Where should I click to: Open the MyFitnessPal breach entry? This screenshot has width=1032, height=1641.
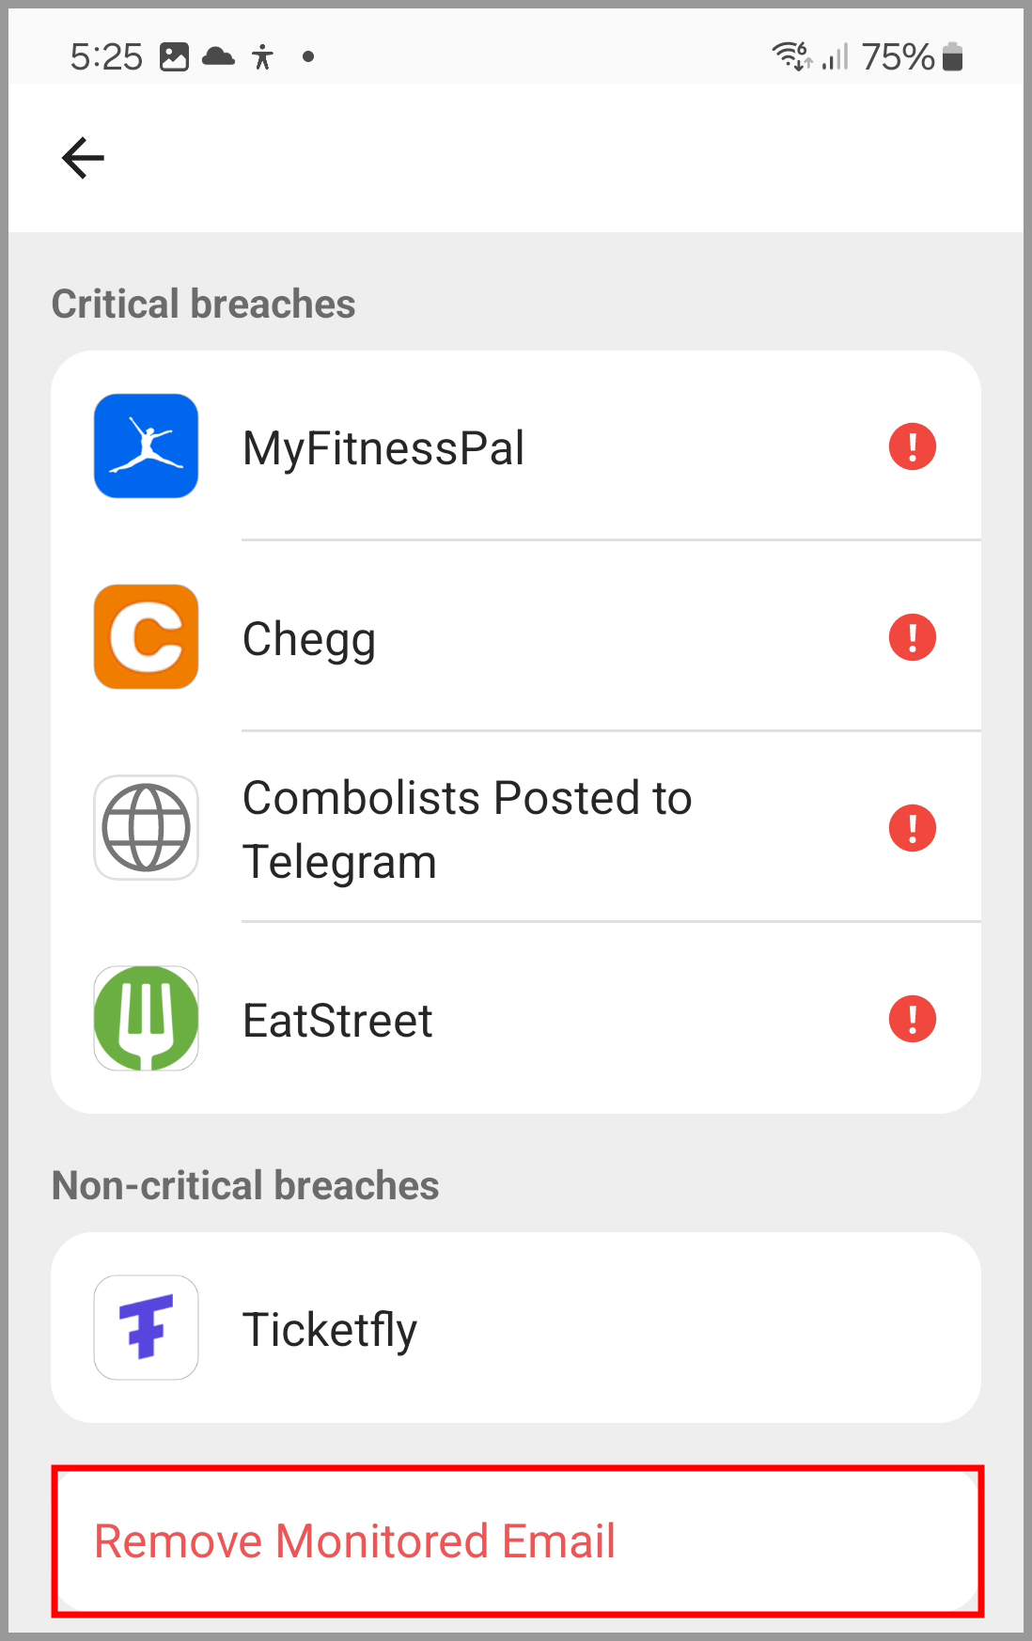[516, 446]
